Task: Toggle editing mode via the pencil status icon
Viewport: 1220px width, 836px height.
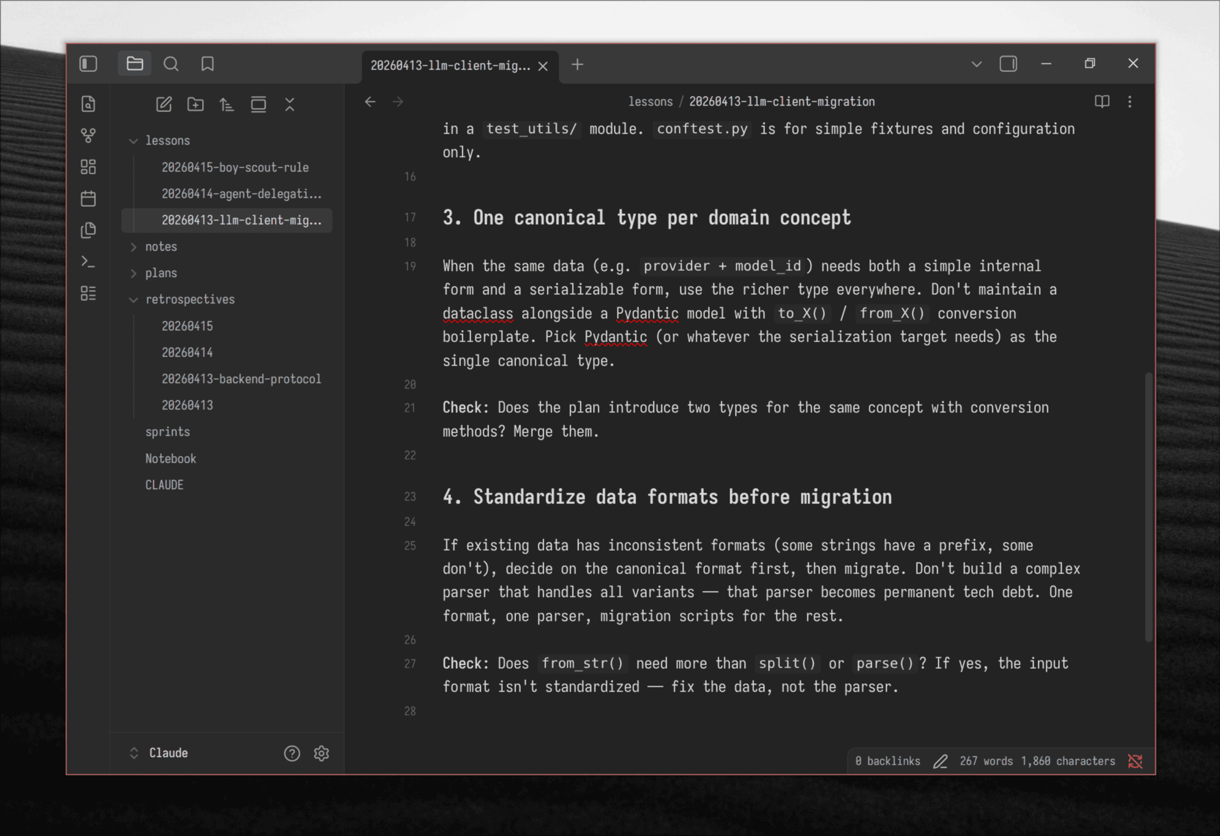Action: tap(940, 761)
